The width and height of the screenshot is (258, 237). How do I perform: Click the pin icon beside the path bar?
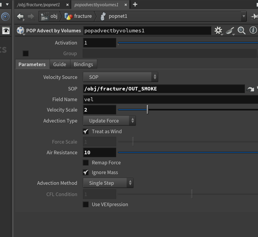254,16
